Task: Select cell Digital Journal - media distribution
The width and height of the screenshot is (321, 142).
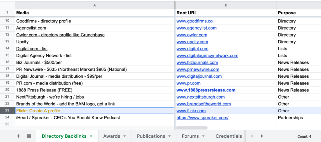Action: pos(95,76)
